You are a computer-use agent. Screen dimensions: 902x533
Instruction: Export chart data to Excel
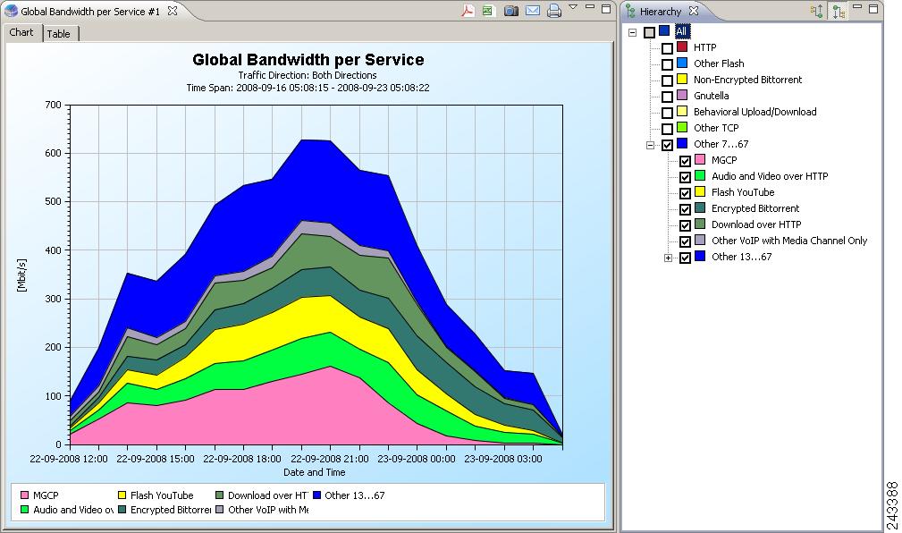point(488,11)
